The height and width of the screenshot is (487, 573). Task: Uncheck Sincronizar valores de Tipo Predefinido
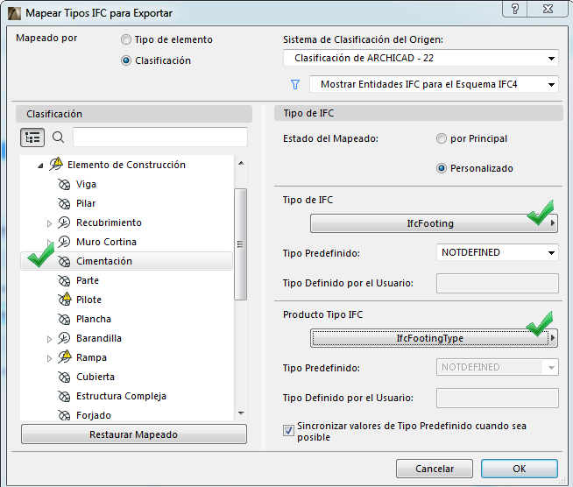coord(288,431)
